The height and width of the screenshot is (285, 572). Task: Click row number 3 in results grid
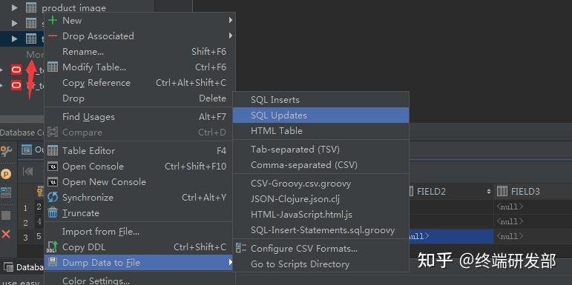[x=25, y=238]
